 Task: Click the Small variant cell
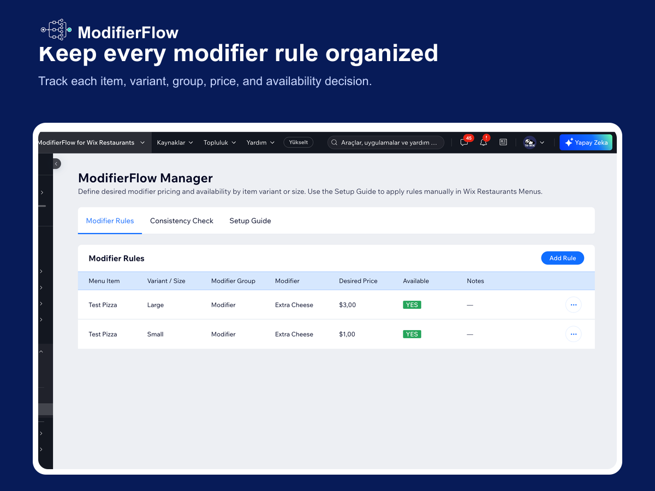156,334
